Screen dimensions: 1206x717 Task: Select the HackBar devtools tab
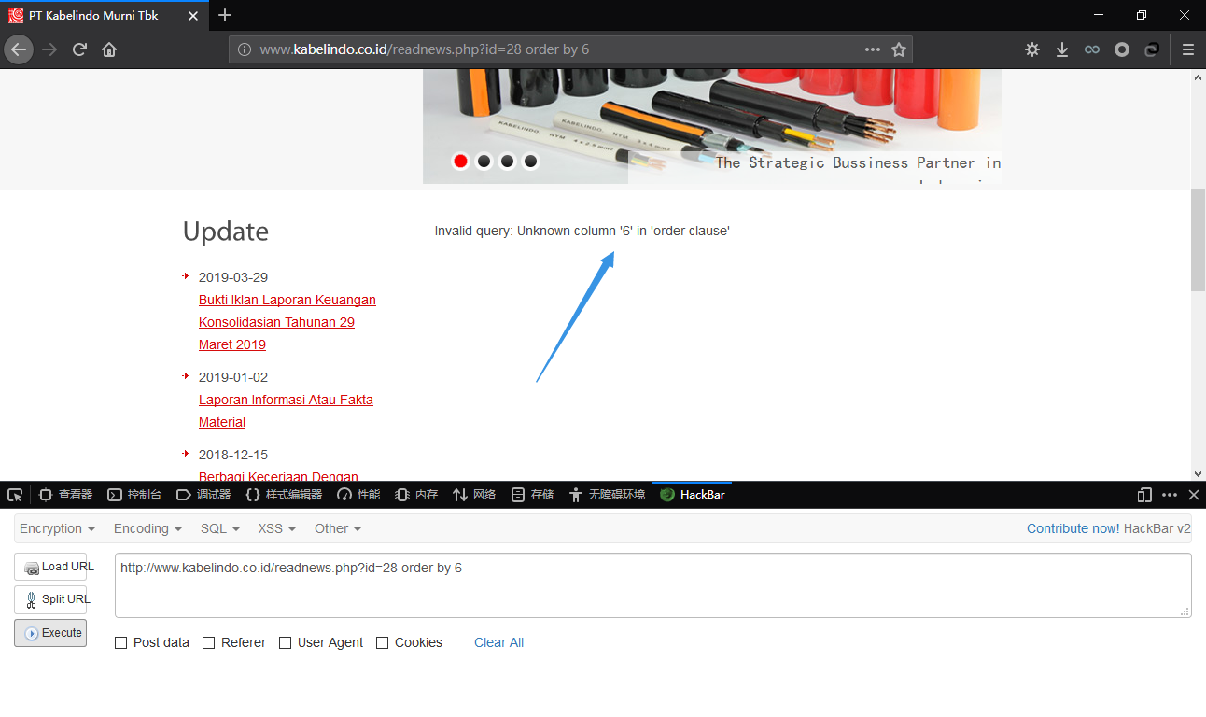(x=693, y=495)
